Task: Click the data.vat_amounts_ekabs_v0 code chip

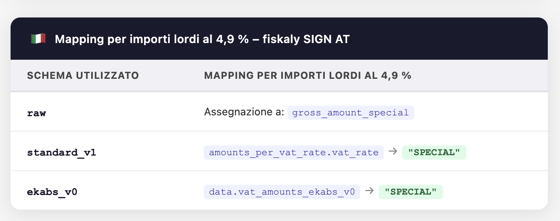Action: [x=282, y=191]
